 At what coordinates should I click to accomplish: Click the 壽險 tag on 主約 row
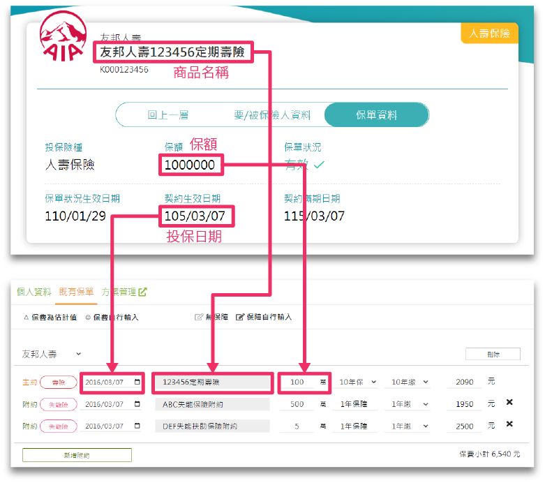[59, 382]
